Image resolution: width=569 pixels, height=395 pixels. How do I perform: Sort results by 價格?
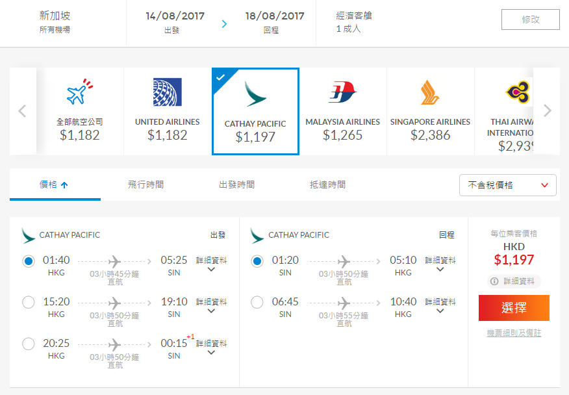coord(55,185)
